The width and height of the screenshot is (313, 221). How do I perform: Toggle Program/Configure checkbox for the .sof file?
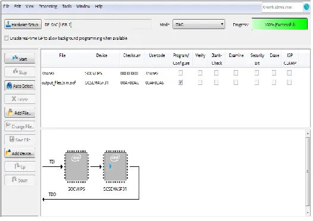click(x=180, y=83)
